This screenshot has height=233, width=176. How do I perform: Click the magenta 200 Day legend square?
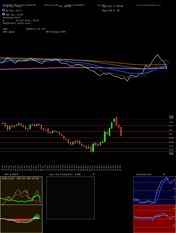4,14
